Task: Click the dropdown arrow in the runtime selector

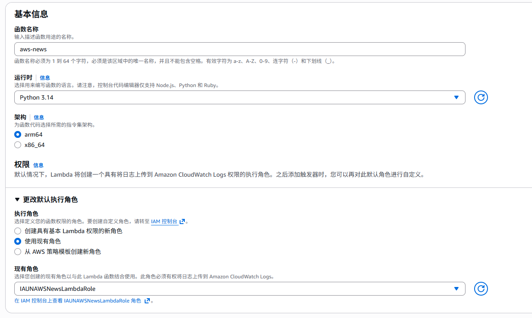Action: pos(456,97)
